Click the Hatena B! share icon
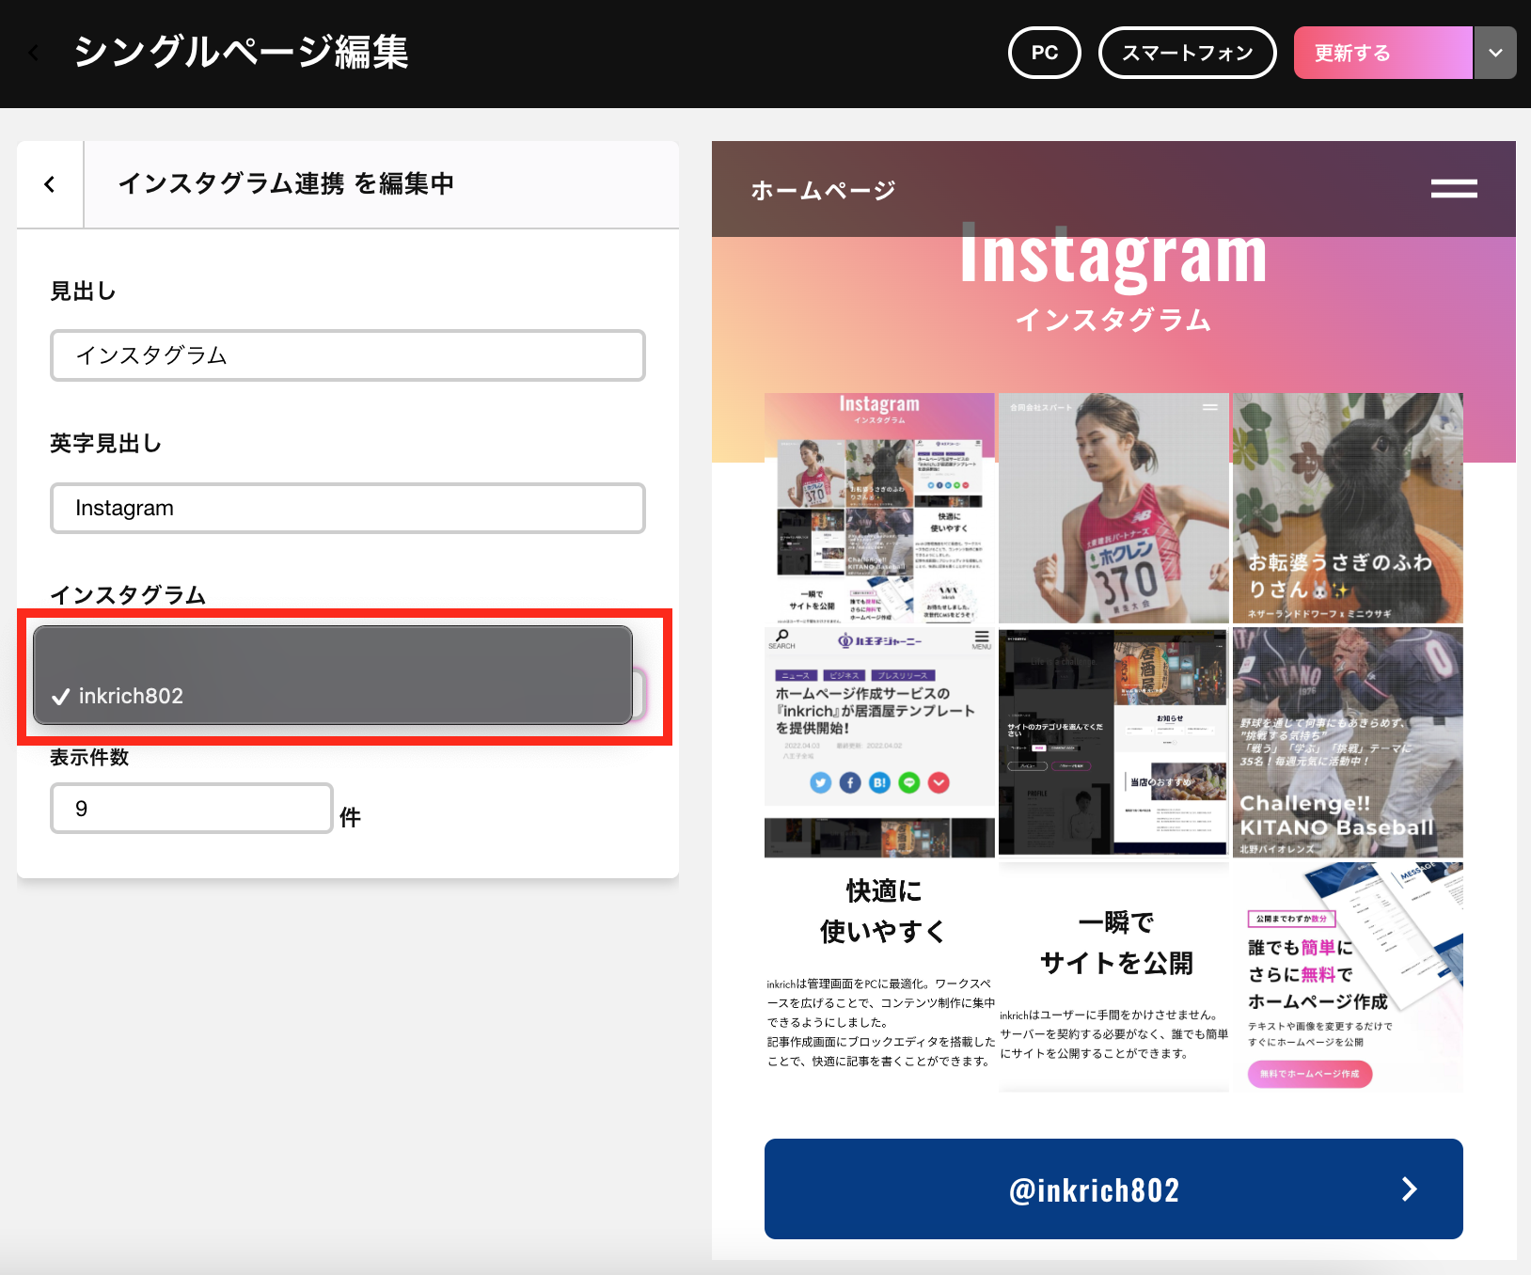Image resolution: width=1531 pixels, height=1275 pixels. (x=879, y=782)
